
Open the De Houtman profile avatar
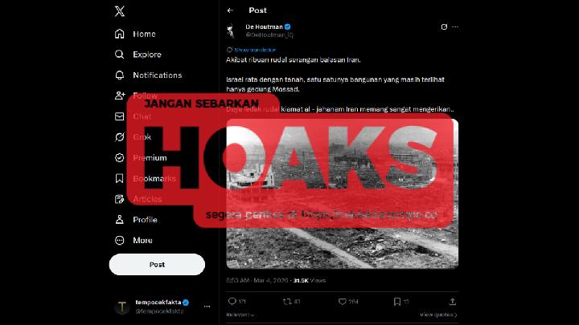[x=232, y=31]
